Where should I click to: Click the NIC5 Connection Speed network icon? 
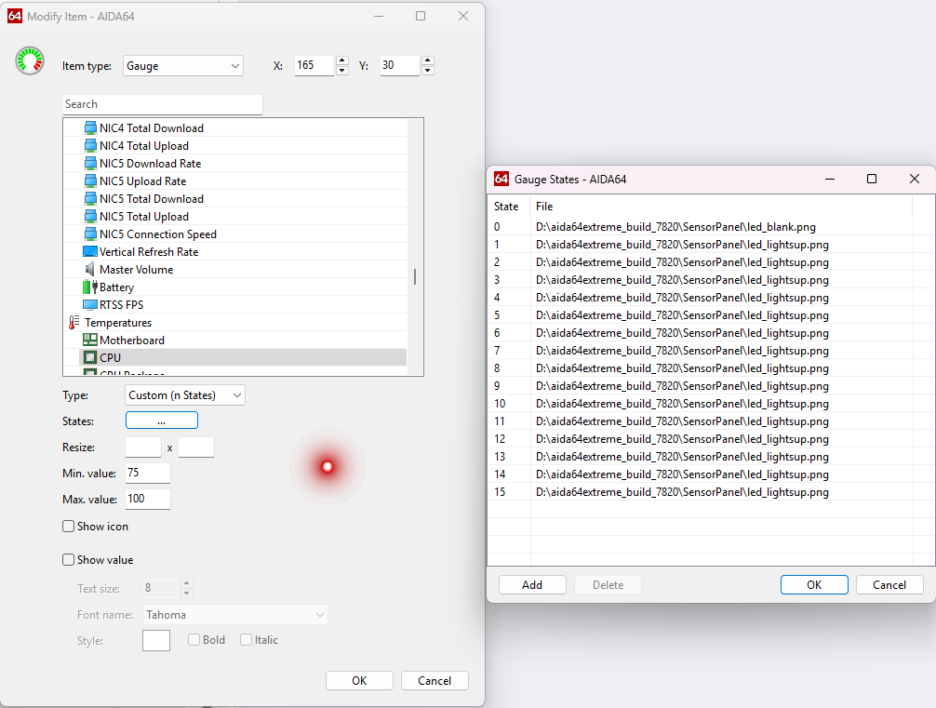pos(90,234)
